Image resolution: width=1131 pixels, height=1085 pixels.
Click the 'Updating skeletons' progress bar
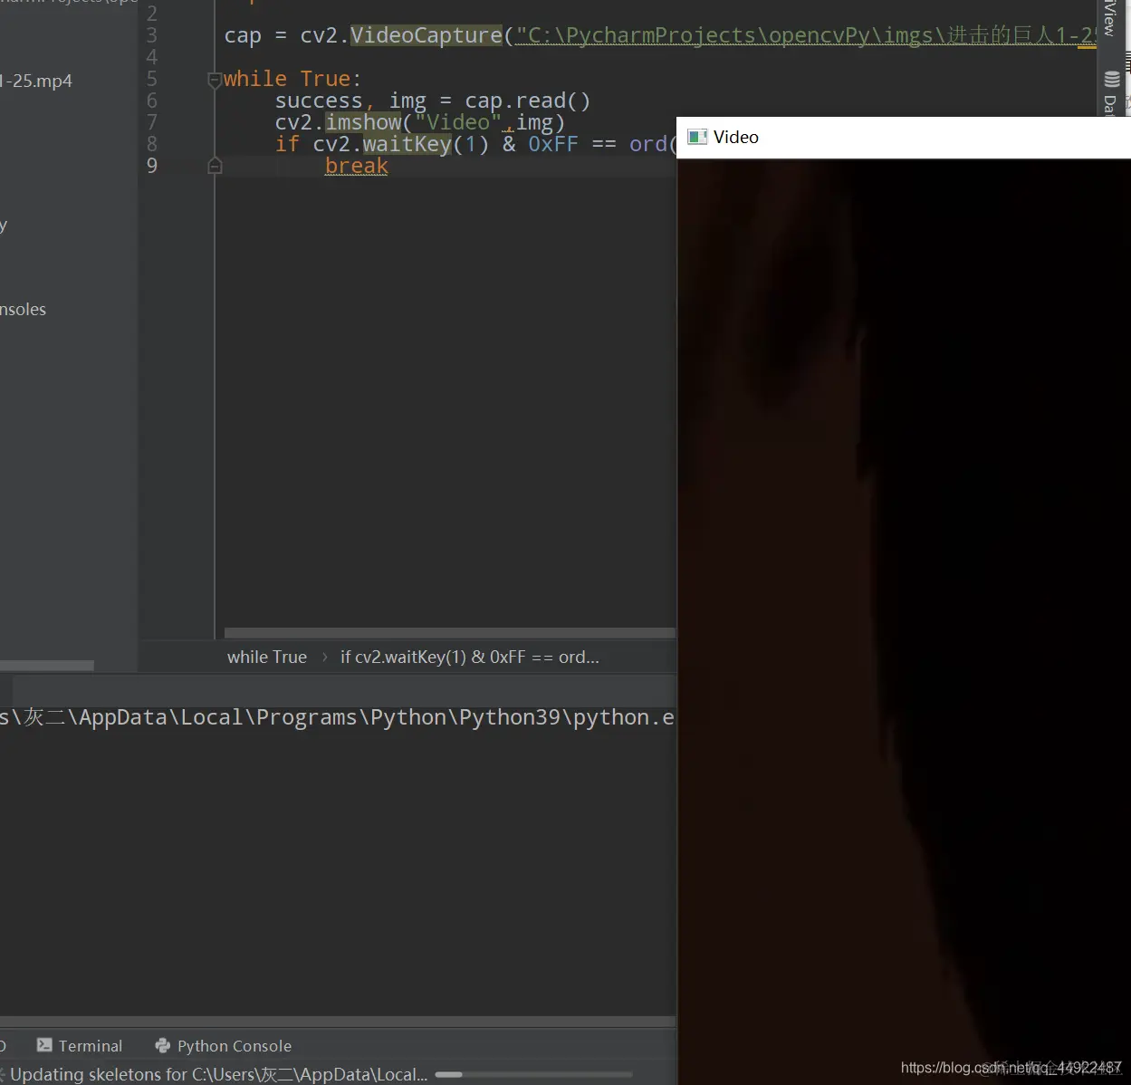533,1075
